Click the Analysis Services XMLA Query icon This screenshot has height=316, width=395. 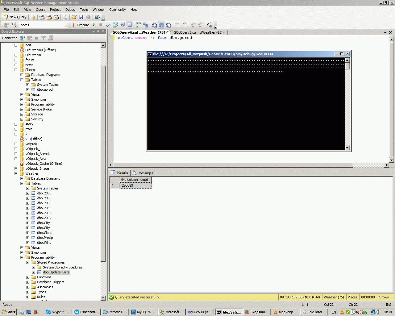click(x=56, y=17)
